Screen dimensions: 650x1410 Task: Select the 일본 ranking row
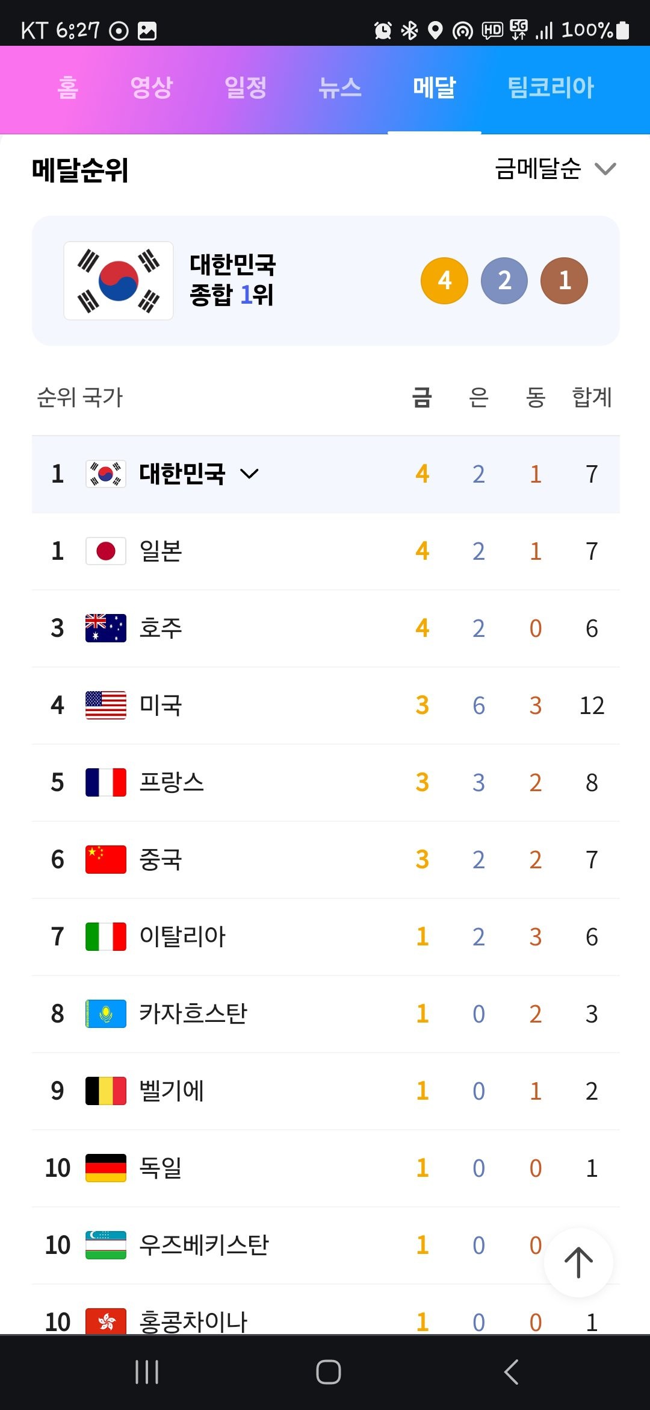[326, 551]
